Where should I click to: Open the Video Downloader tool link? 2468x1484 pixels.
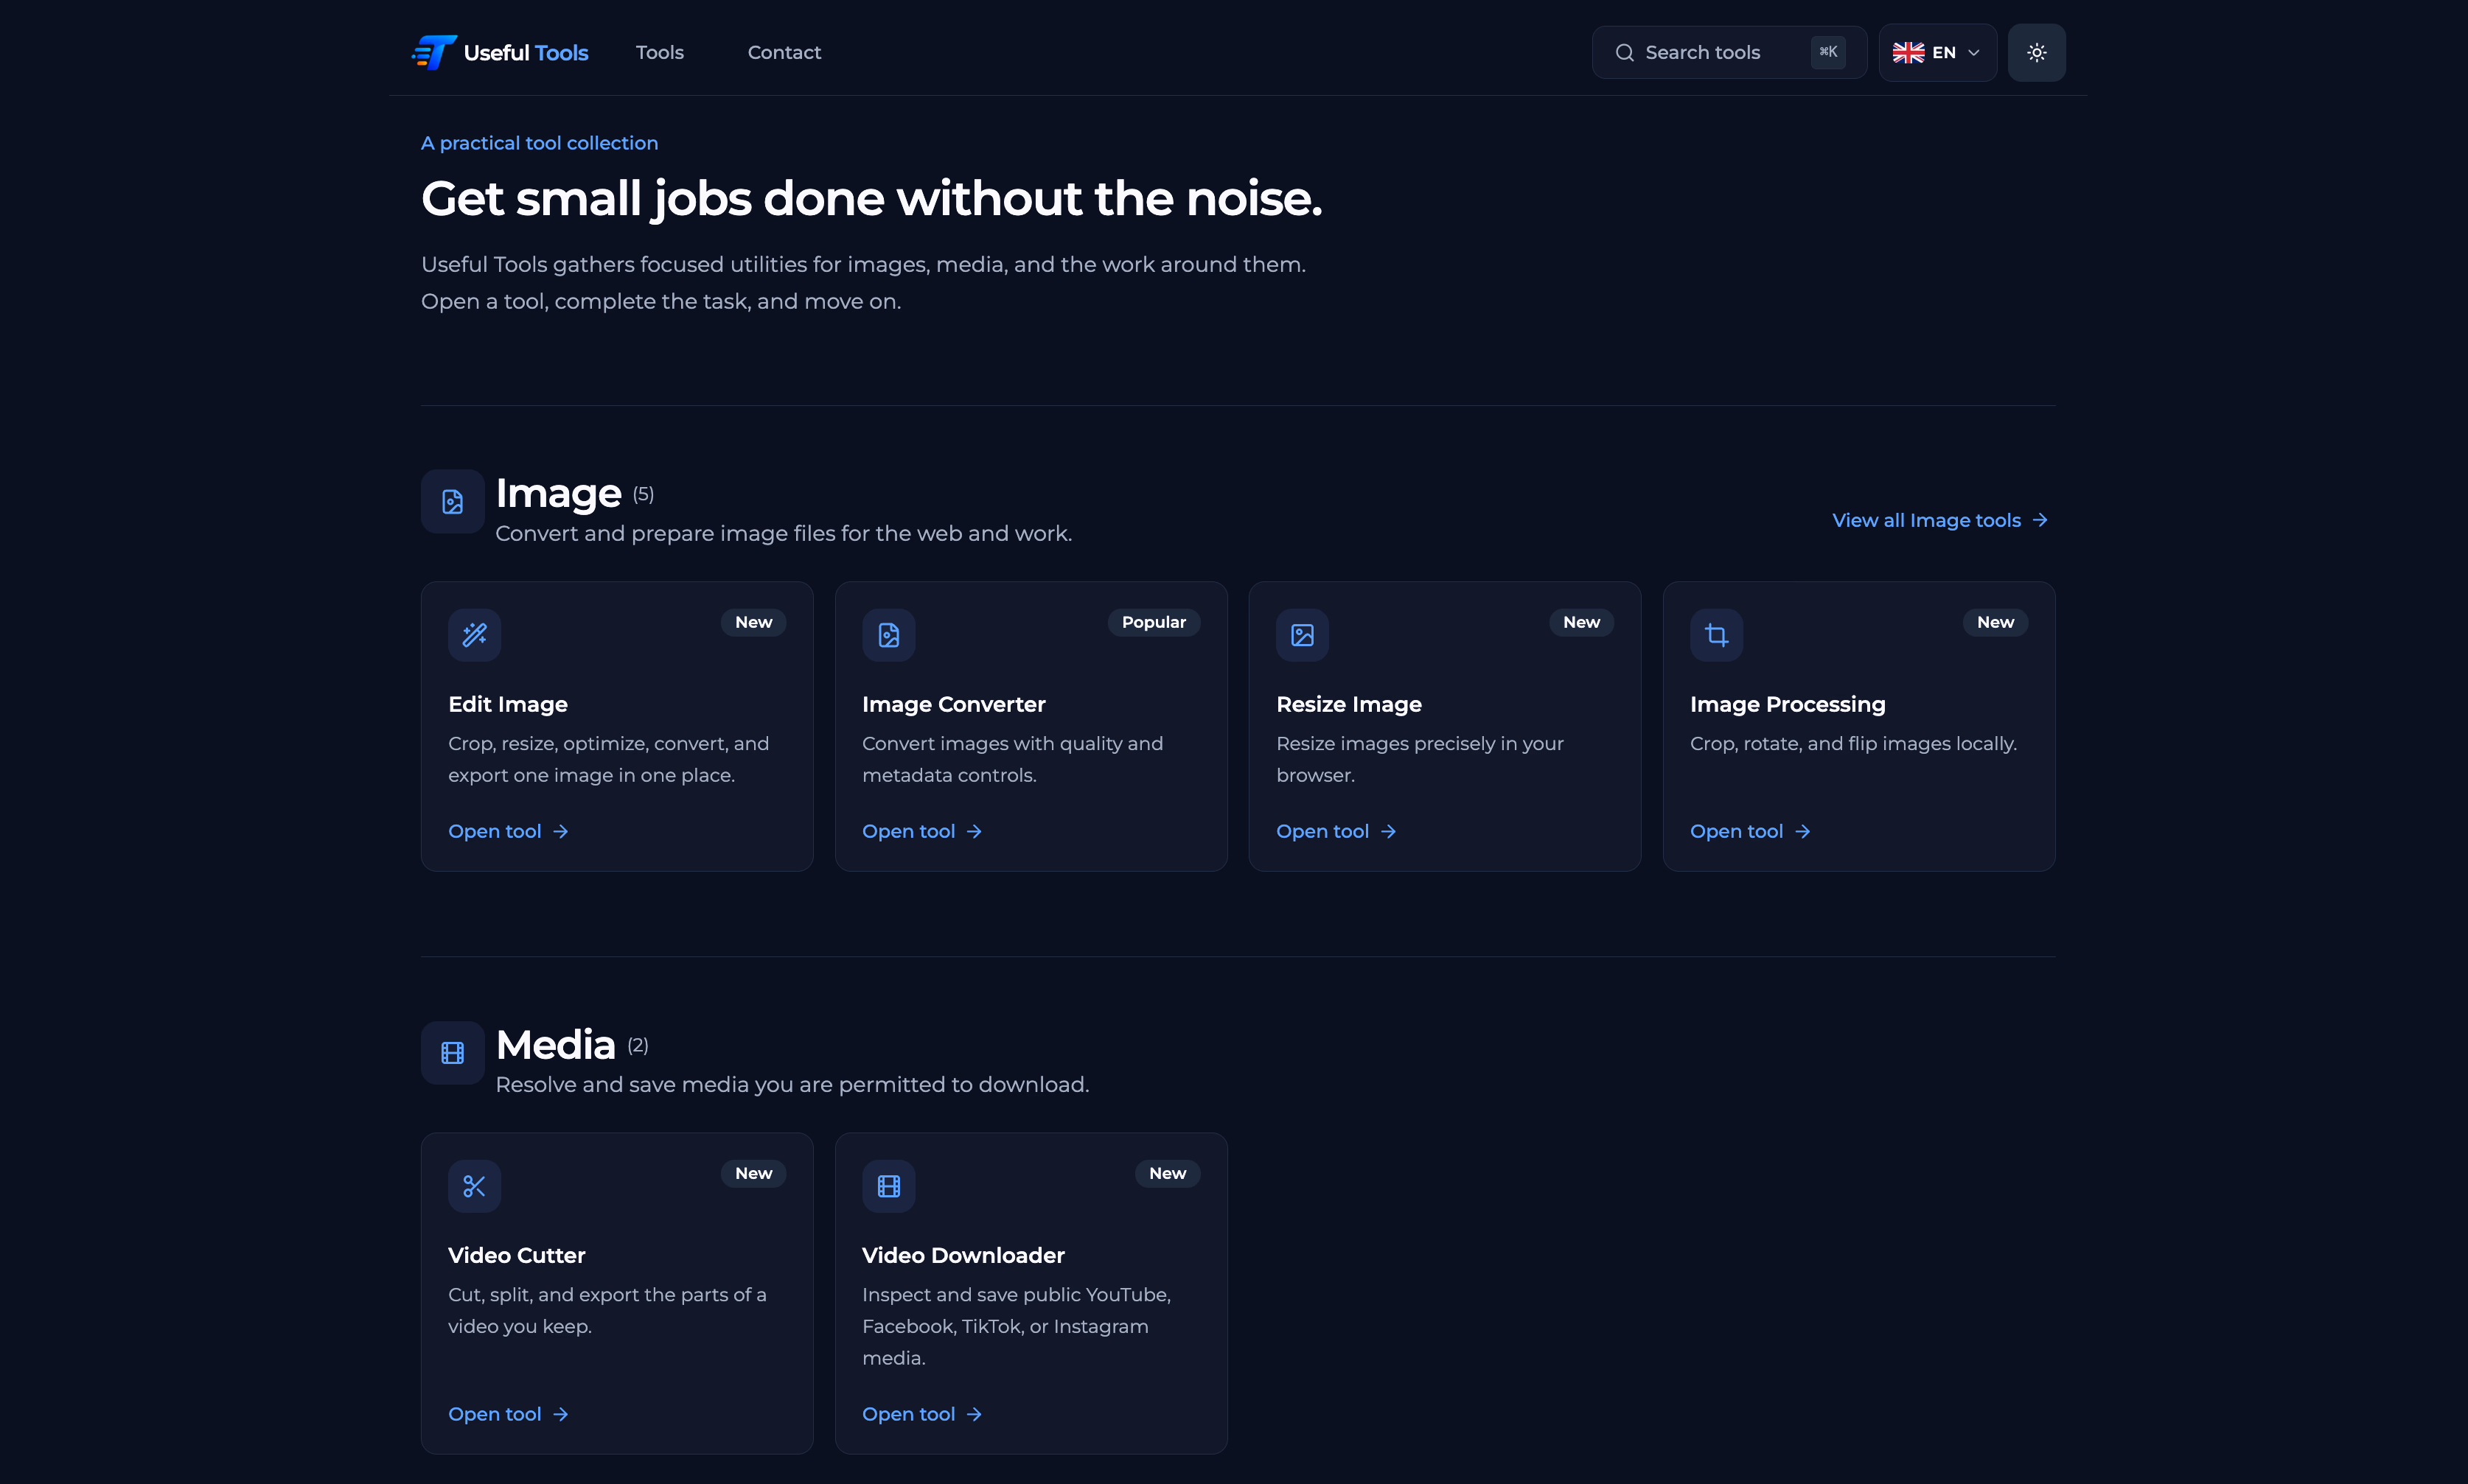point(921,1414)
